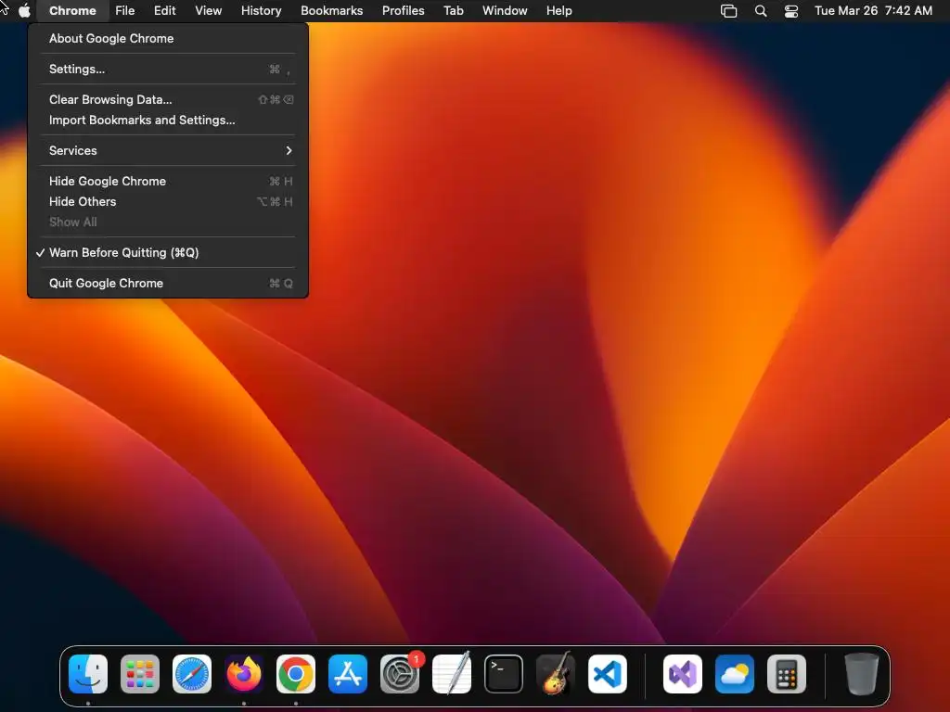Open Spotlight search magnifier icon
Image resolution: width=950 pixels, height=712 pixels.
click(761, 11)
